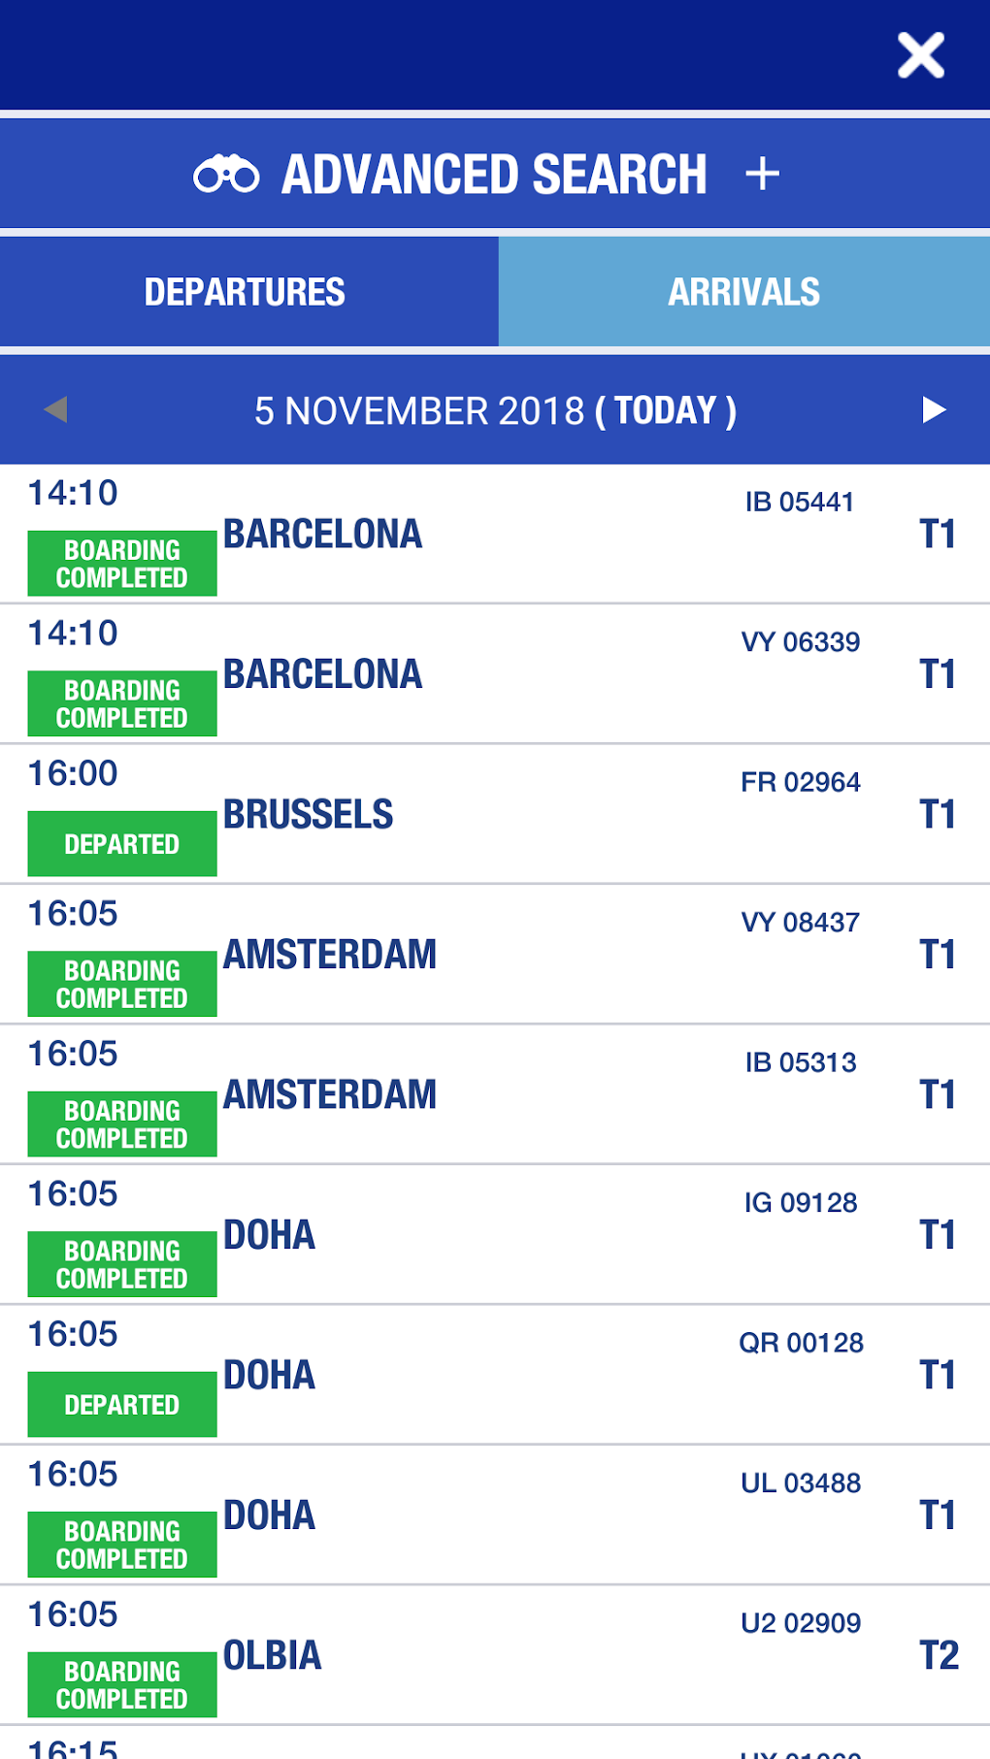Open the Advanced Search title bar
The width and height of the screenshot is (990, 1759).
point(494,175)
